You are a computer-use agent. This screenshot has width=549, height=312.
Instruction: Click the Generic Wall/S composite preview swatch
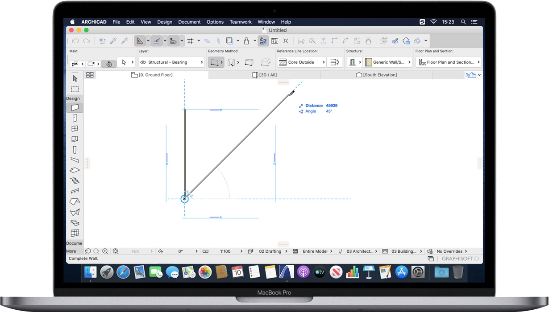(368, 62)
